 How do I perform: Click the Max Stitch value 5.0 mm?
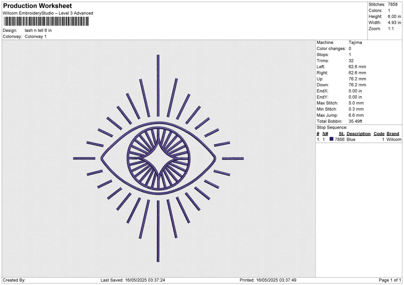[x=356, y=103]
